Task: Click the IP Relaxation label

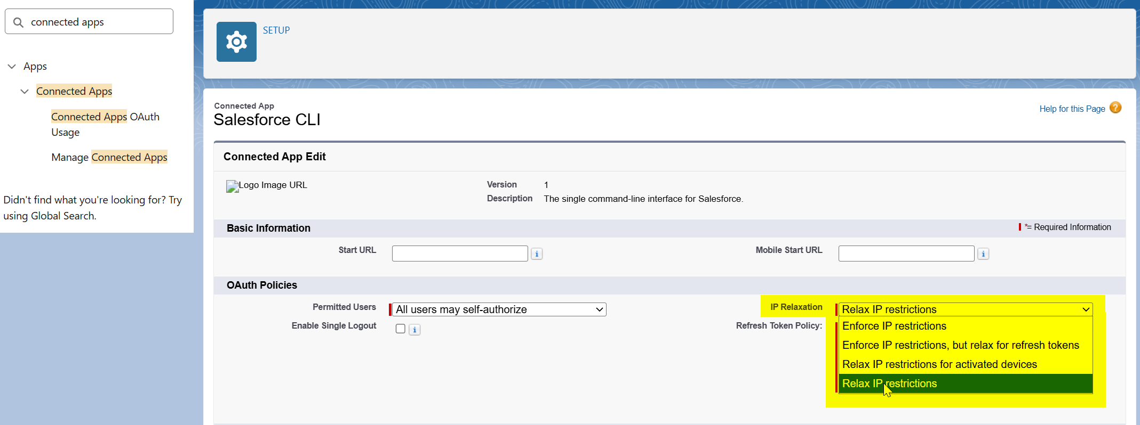Action: [x=796, y=307]
